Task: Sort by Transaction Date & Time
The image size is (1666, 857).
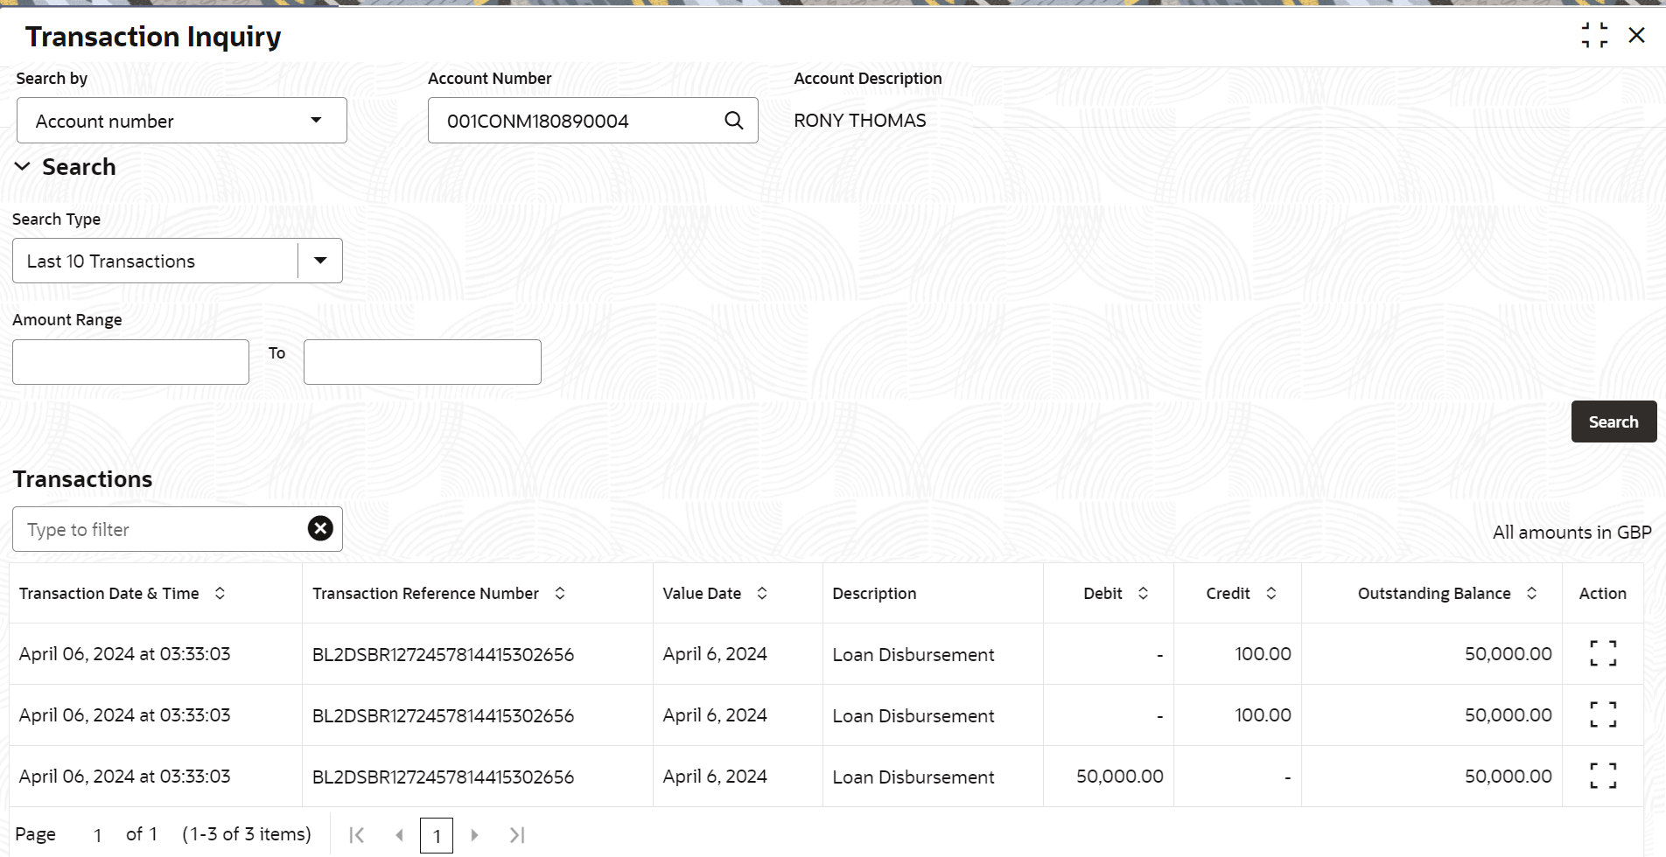Action: tap(220, 593)
